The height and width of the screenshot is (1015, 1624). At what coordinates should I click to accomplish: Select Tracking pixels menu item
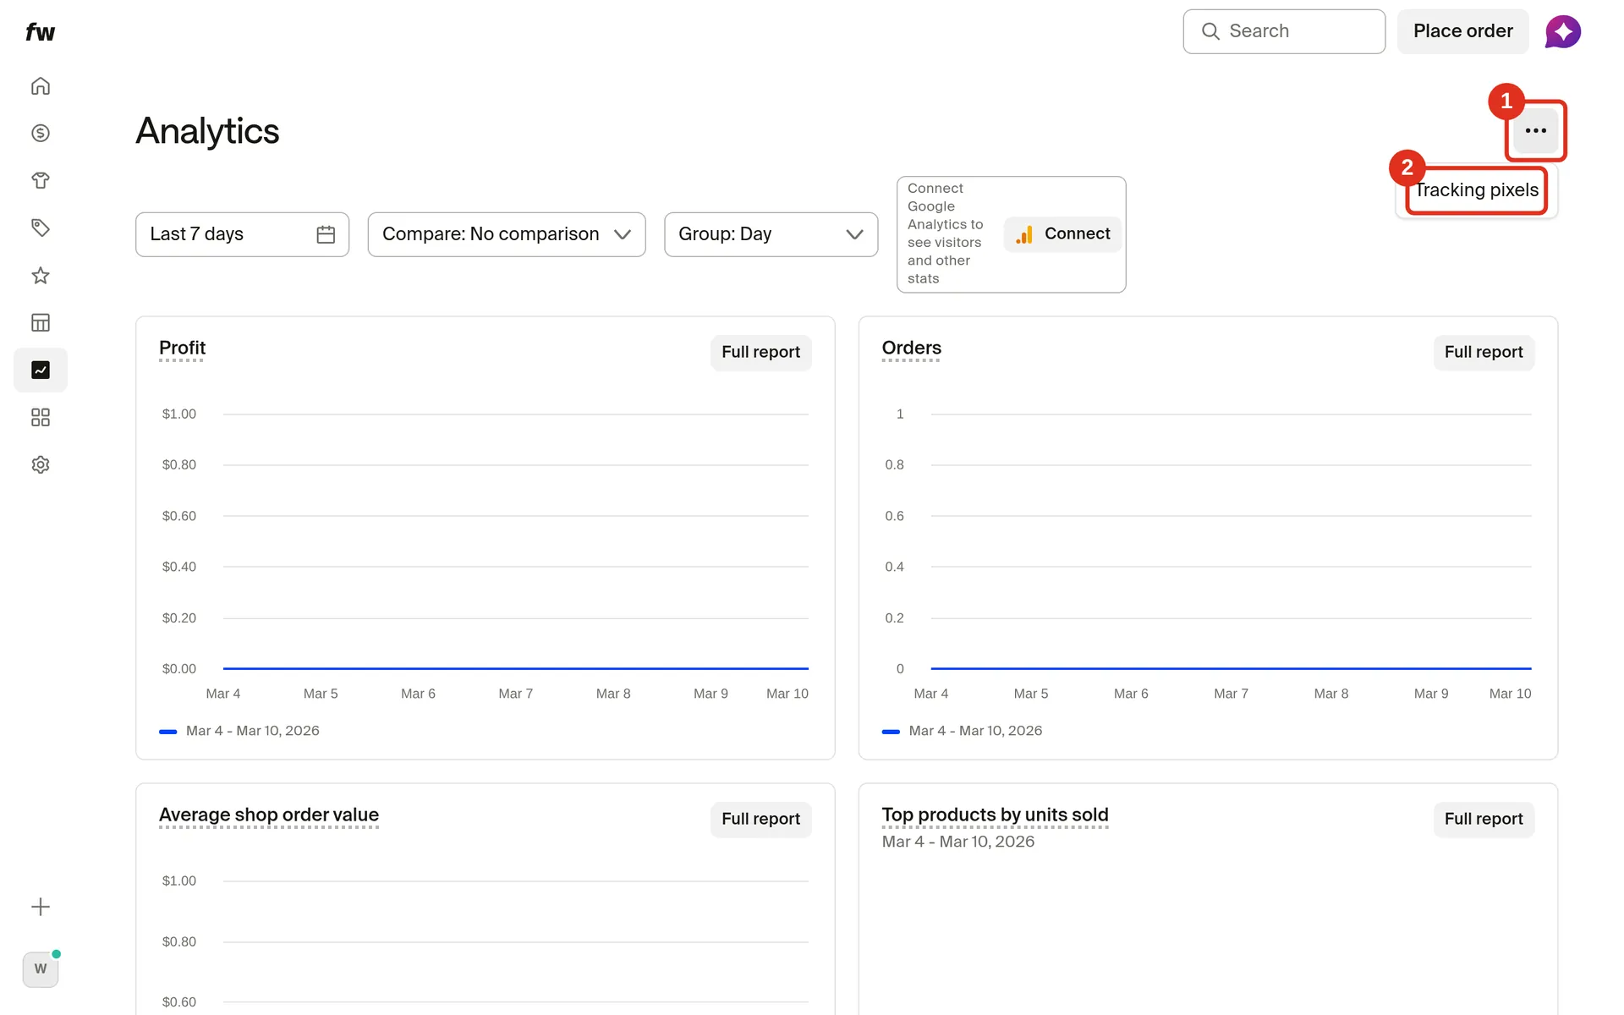pyautogui.click(x=1477, y=190)
